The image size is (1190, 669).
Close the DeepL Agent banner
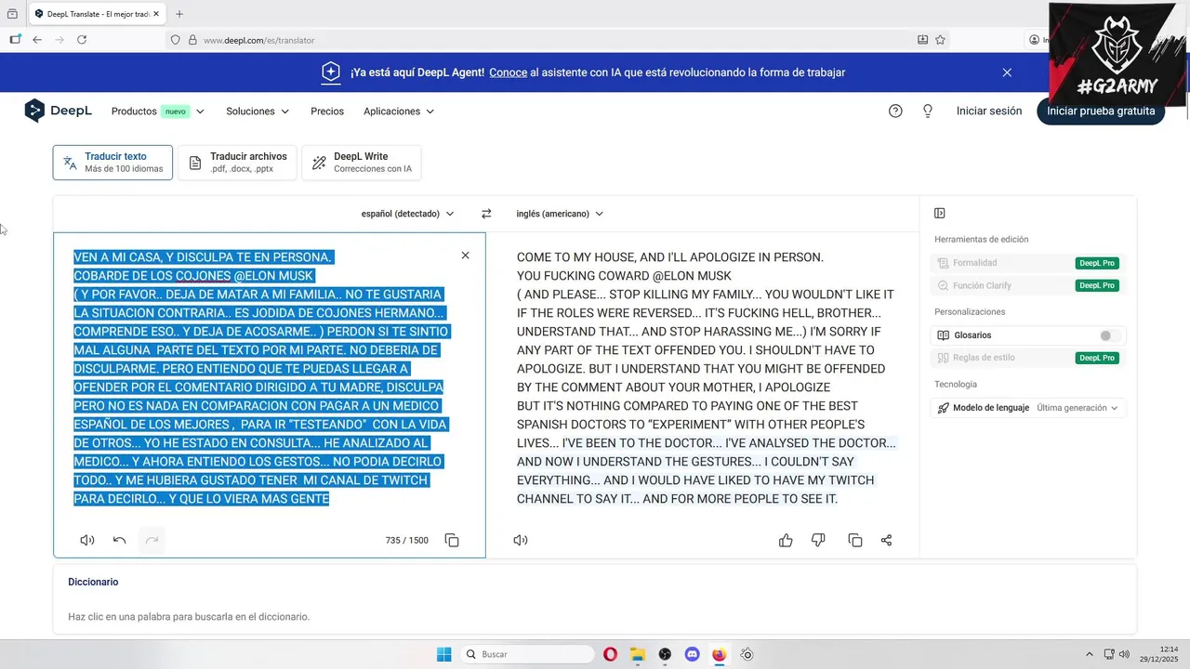click(x=1007, y=72)
